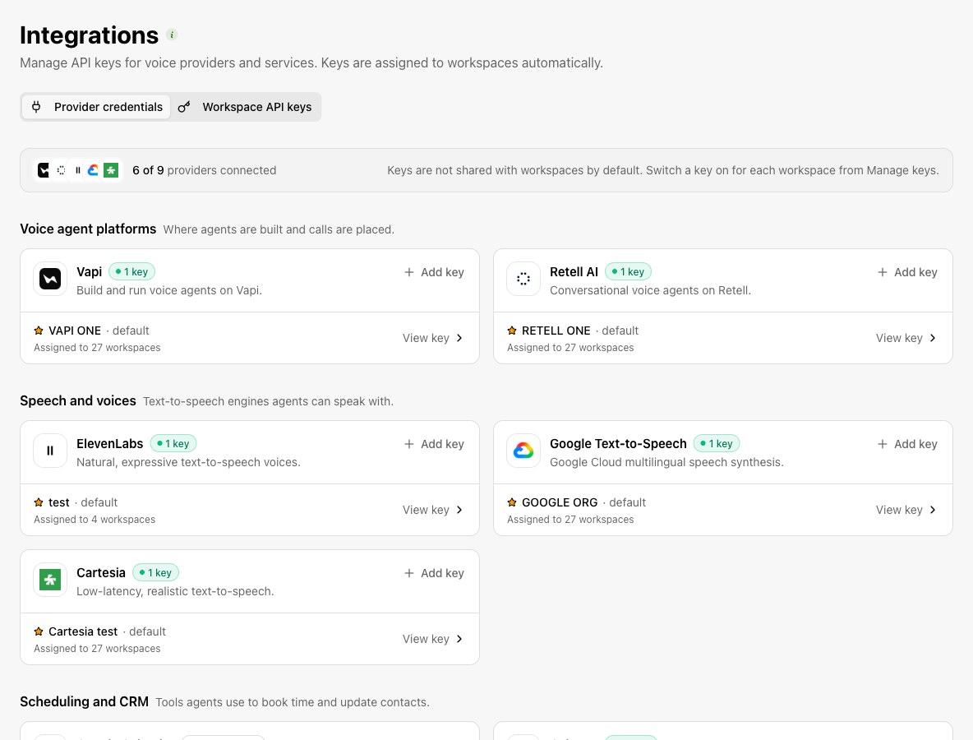
Task: Open the Workspace API keys tab
Action: point(245,107)
